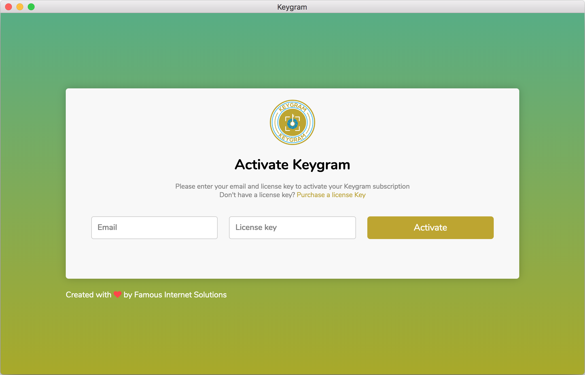Image resolution: width=585 pixels, height=375 pixels.
Task: Click the Email input field
Action: pos(154,227)
